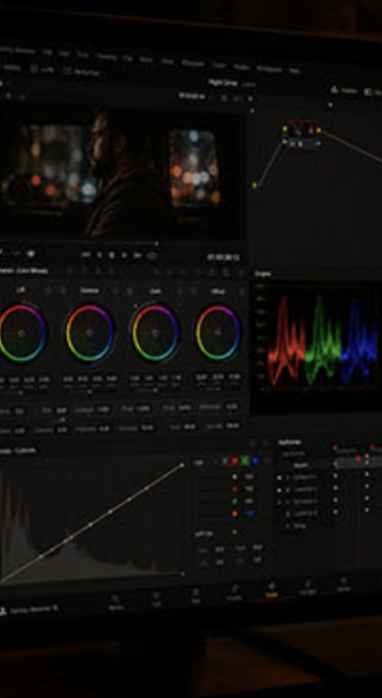Click the viewer timecode field
382x698 pixels.
tap(223, 257)
